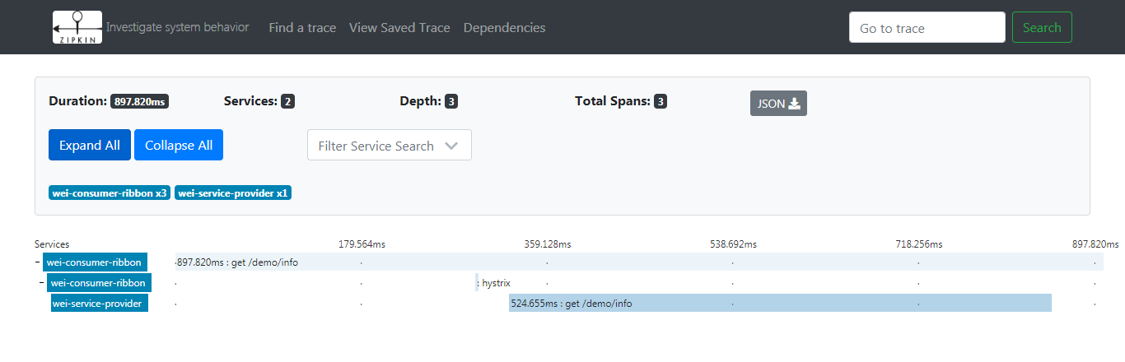
Task: Collapse the nested wei-consumer-ribbon hystrix row
Action: 42,283
